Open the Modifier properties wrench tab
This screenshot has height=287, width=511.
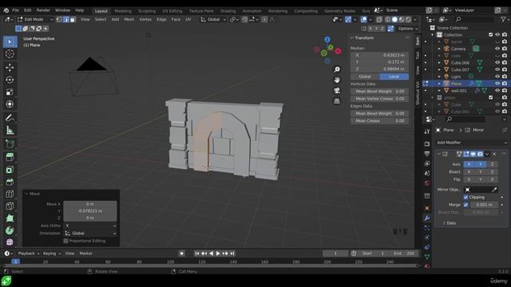click(427, 218)
